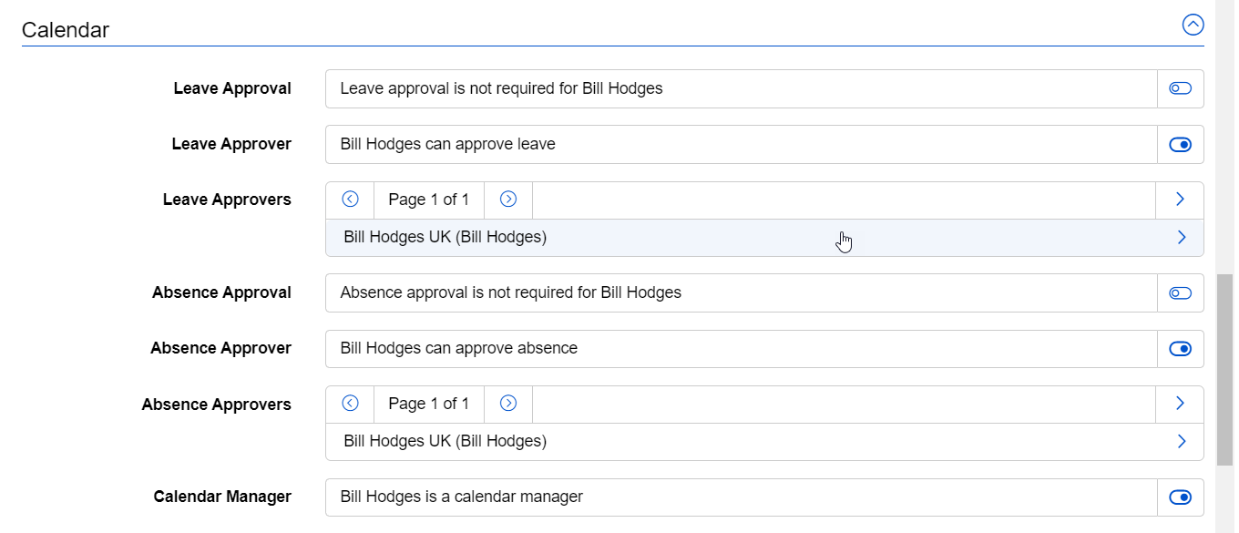The image size is (1239, 533).
Task: Go to next page of Leave Approvers
Action: (508, 200)
